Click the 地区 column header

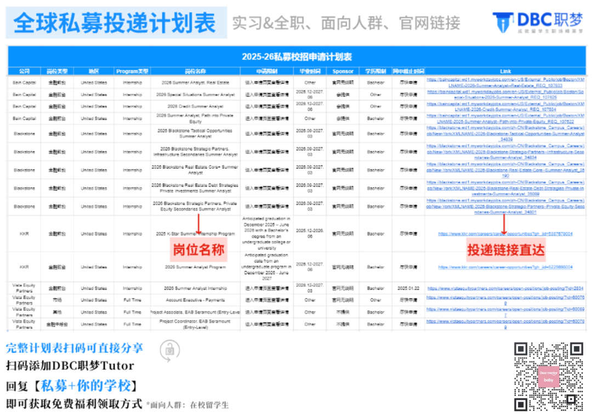[x=94, y=71]
